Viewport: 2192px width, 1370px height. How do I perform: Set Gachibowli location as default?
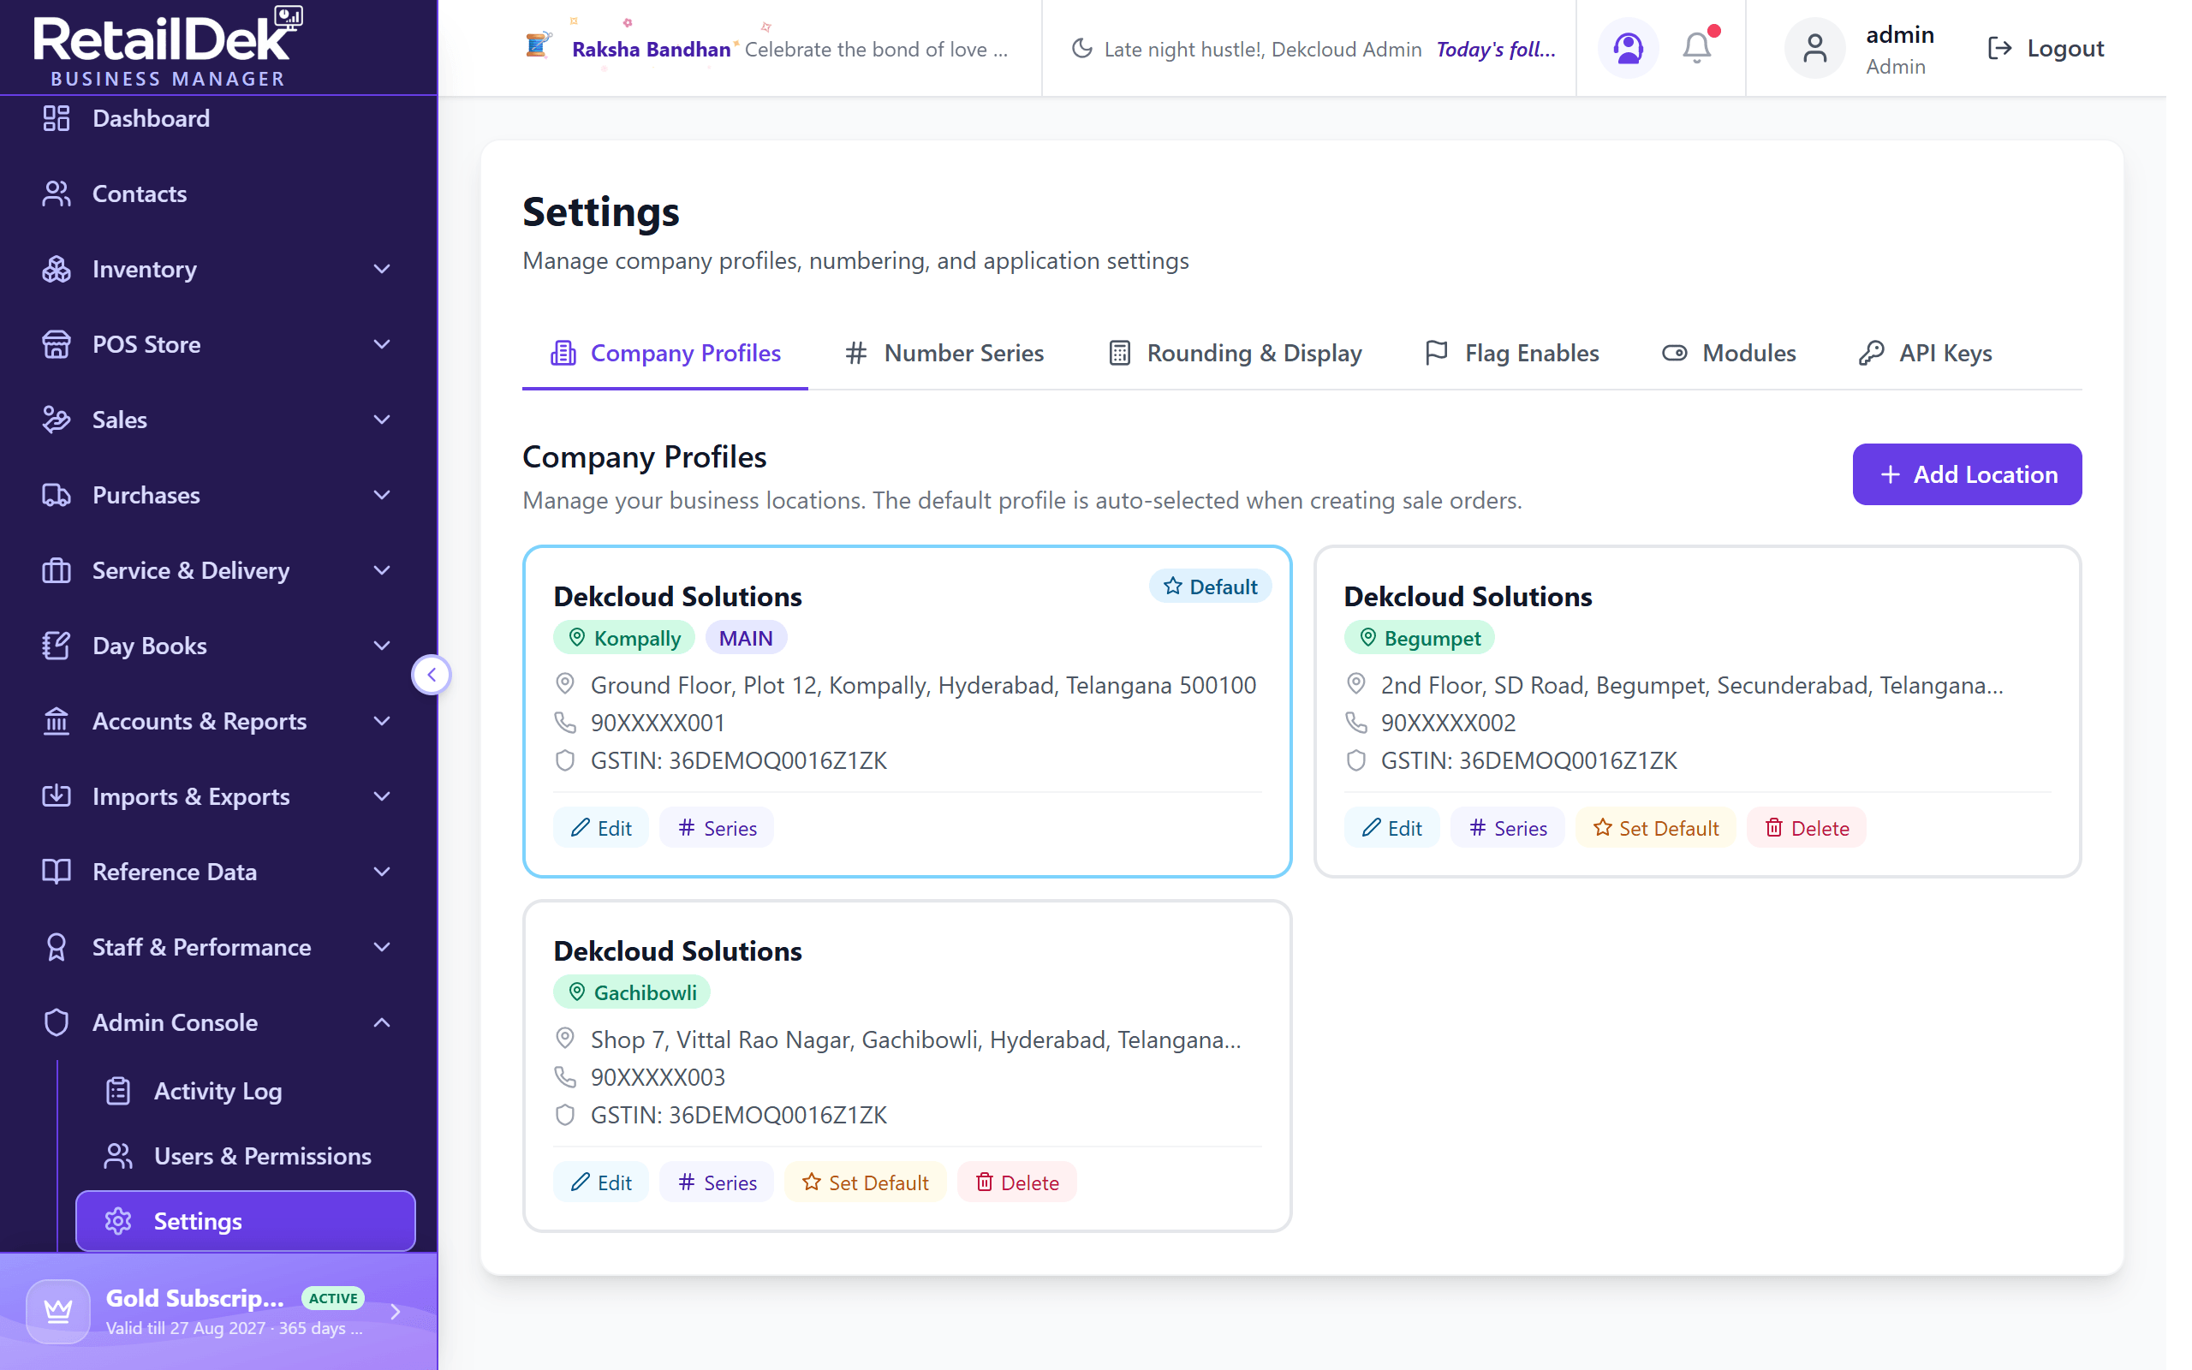click(x=865, y=1182)
